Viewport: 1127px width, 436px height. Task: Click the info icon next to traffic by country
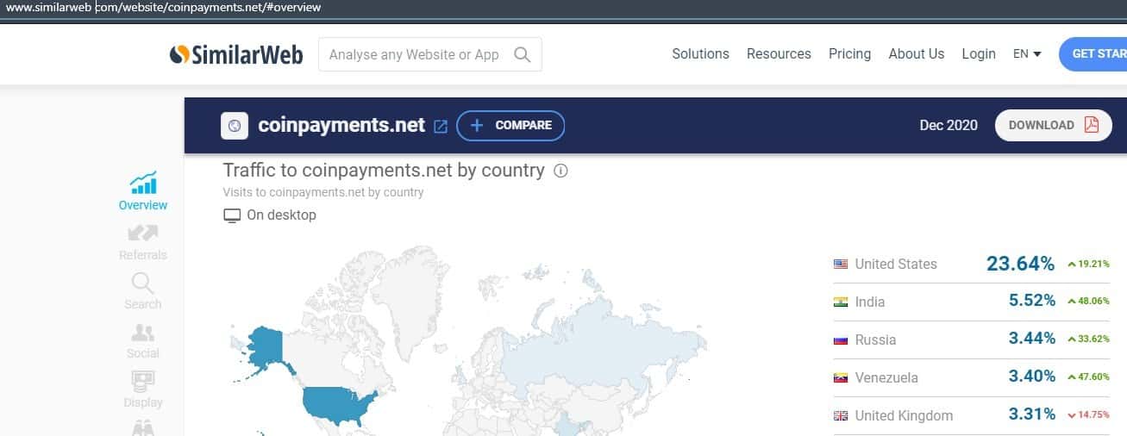[x=560, y=171]
